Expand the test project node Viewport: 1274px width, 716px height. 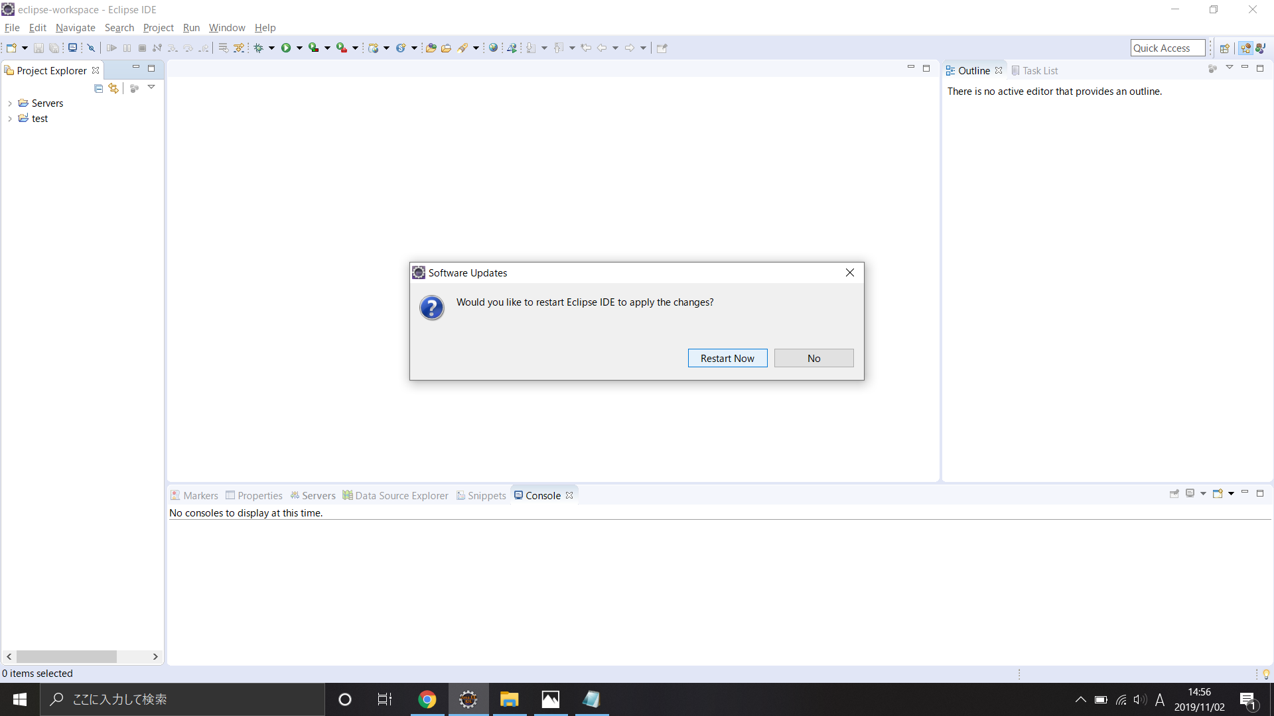point(10,119)
